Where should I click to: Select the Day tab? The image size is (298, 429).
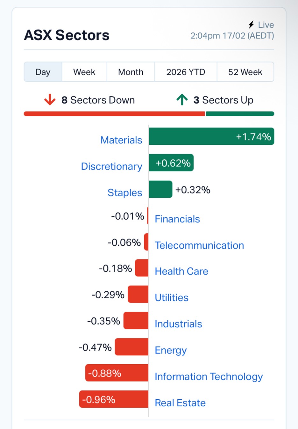[43, 72]
